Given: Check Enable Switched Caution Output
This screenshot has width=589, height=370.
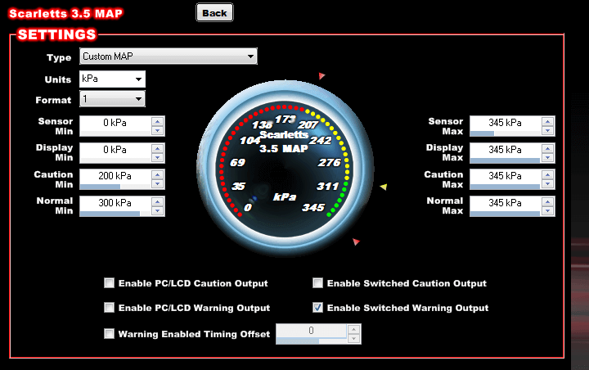Looking at the screenshot, I should click(x=317, y=283).
